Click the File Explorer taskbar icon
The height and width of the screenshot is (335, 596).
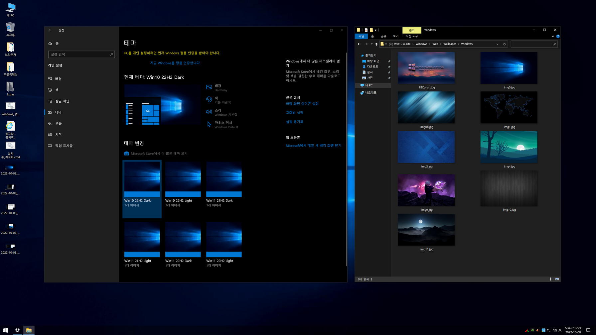coord(29,330)
